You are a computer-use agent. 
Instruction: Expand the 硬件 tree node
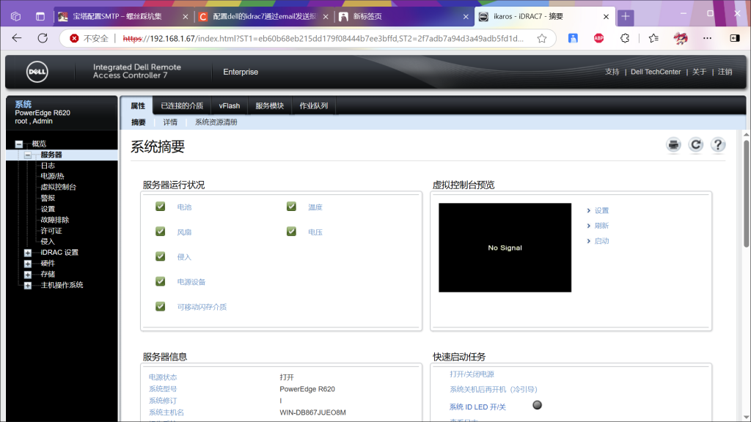(28, 264)
